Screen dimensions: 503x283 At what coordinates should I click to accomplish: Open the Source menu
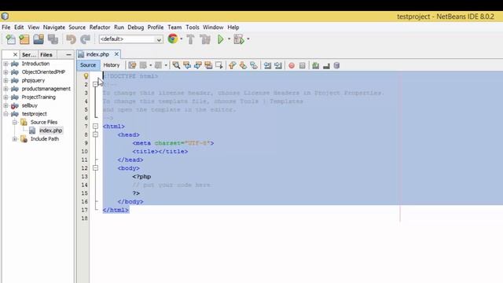77,28
